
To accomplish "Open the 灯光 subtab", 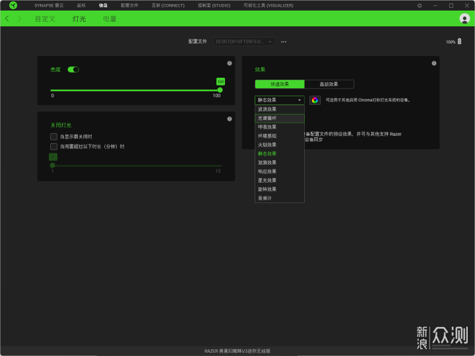I will (79, 18).
